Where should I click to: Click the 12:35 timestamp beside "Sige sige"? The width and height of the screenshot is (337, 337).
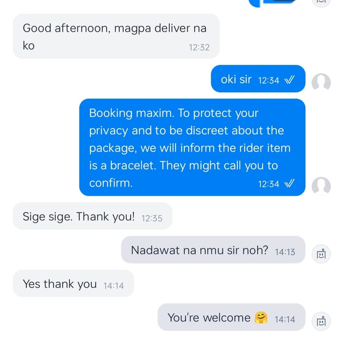point(152,219)
